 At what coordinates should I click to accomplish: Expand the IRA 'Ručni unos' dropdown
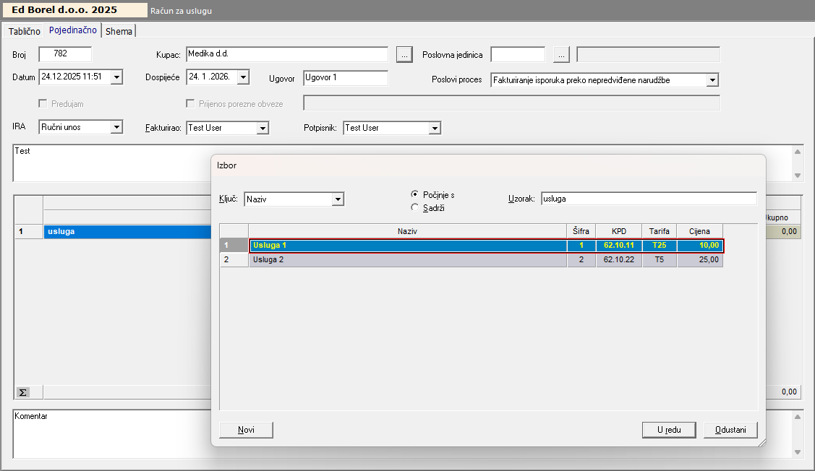click(116, 128)
